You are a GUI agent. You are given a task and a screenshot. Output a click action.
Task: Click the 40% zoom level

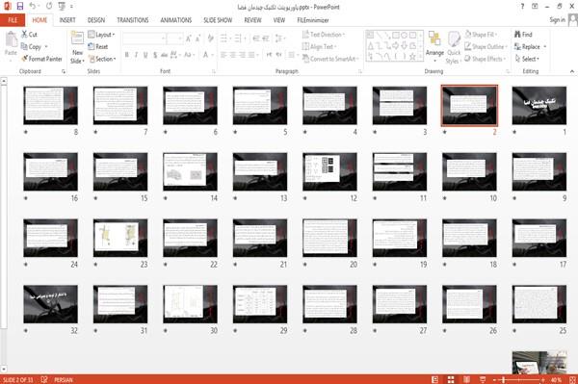556,379
